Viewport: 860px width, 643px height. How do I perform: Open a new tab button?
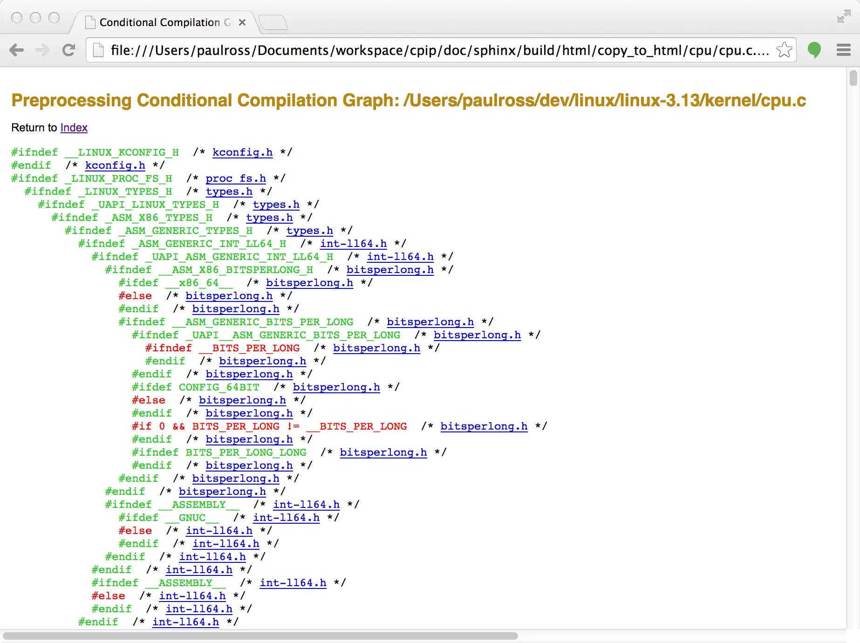[273, 22]
